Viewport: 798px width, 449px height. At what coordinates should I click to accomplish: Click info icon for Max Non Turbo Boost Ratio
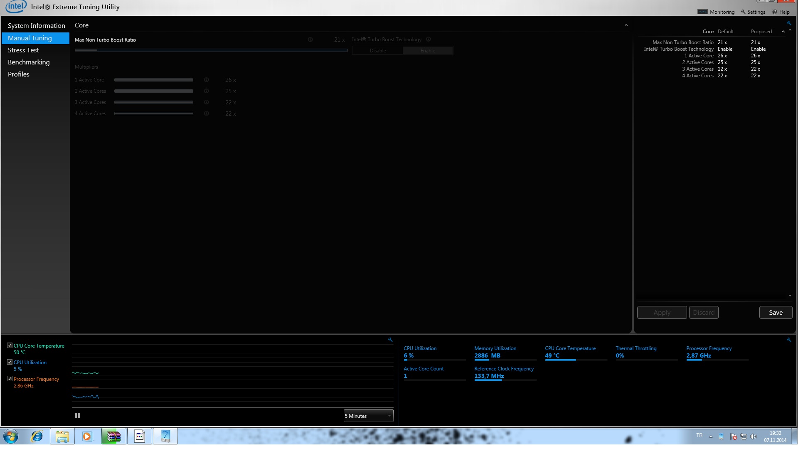coord(310,39)
